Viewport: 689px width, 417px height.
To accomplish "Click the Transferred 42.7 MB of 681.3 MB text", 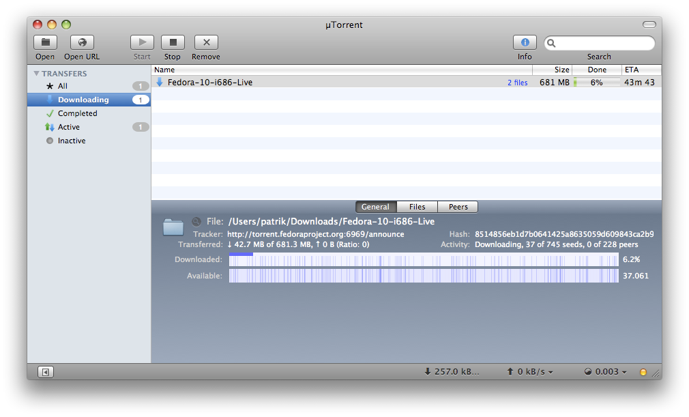I will (x=298, y=244).
